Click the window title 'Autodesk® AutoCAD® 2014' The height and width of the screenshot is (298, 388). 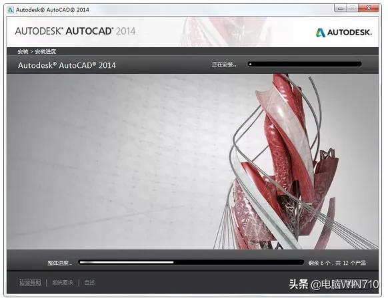(53, 10)
